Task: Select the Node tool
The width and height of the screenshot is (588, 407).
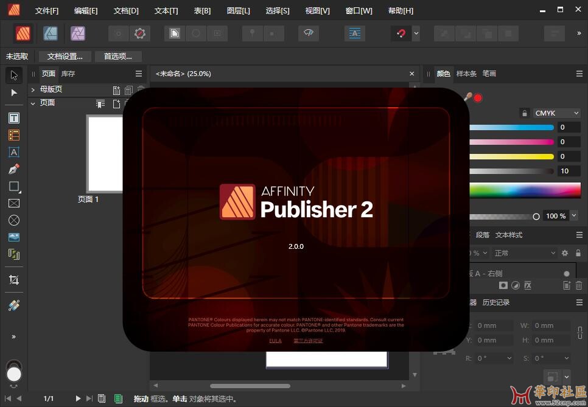Action: tap(14, 92)
